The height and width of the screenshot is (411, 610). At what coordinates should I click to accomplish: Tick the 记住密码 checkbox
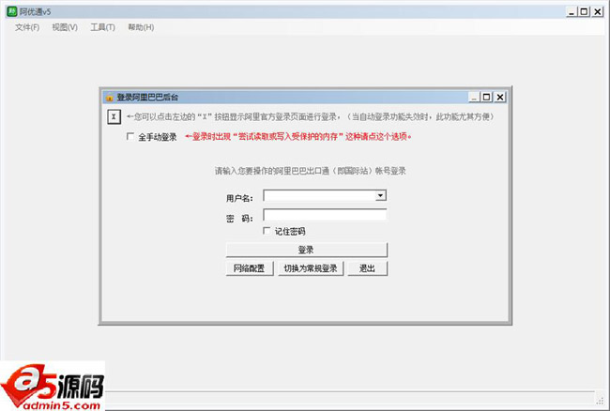click(x=267, y=231)
